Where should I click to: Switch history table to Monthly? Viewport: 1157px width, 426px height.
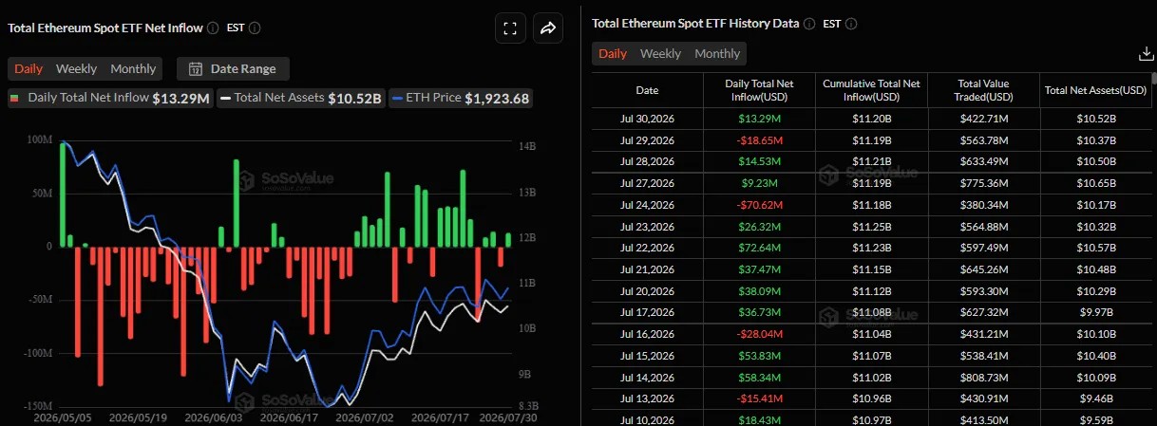717,53
